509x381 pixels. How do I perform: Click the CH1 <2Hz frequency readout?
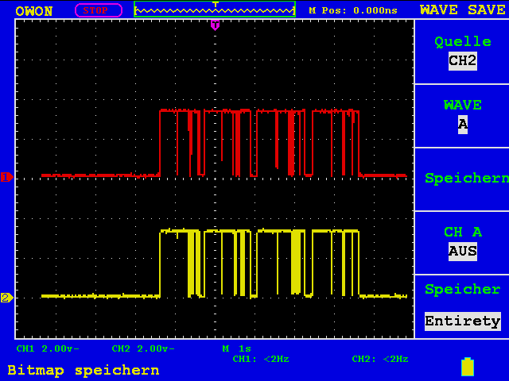(261, 359)
